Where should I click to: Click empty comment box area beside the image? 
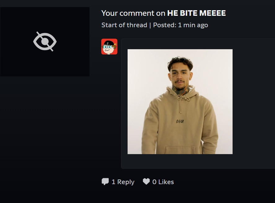pos(253,102)
